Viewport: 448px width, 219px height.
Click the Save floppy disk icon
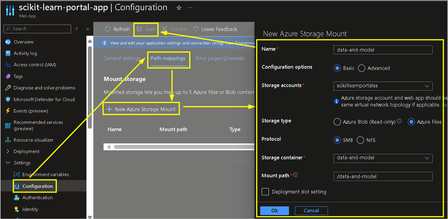tap(140, 29)
